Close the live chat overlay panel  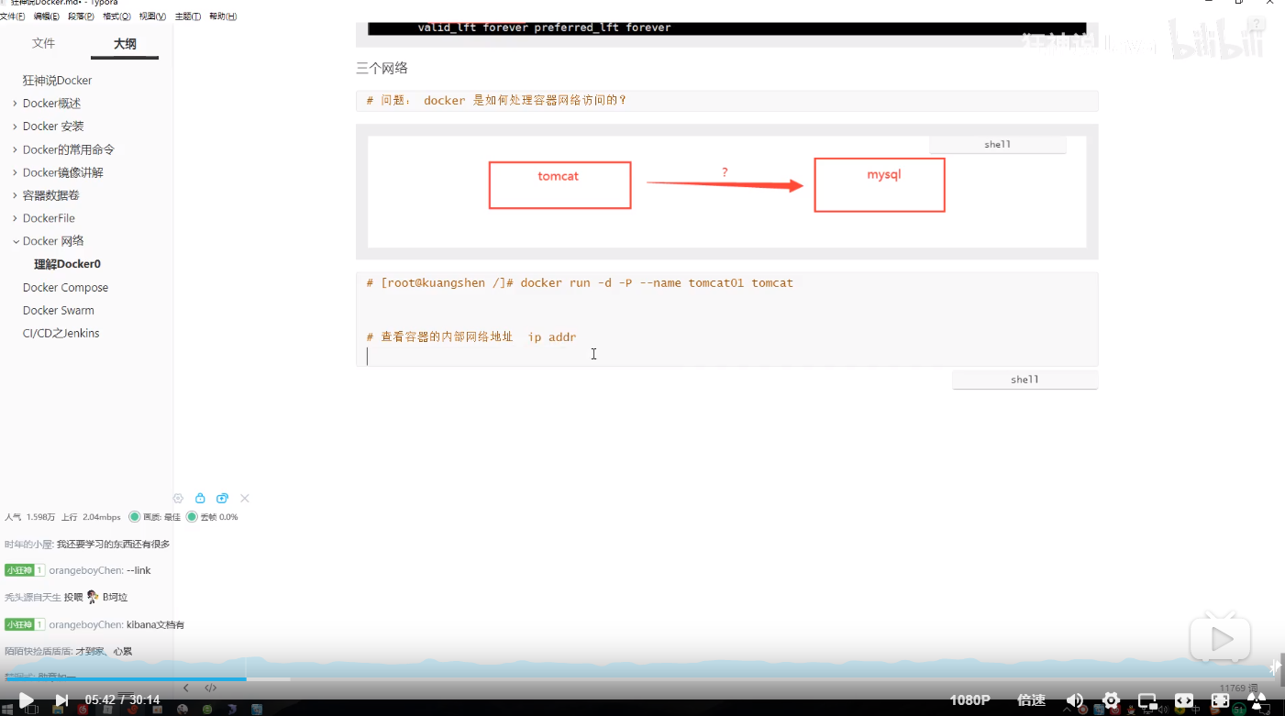(245, 498)
